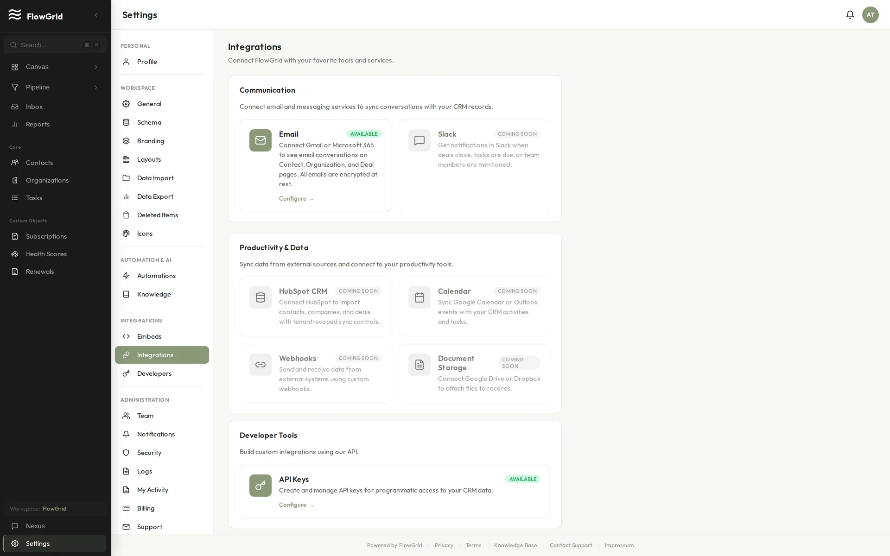Click the Automations lightning bolt icon
Image resolution: width=890 pixels, height=556 pixels.
tap(126, 276)
